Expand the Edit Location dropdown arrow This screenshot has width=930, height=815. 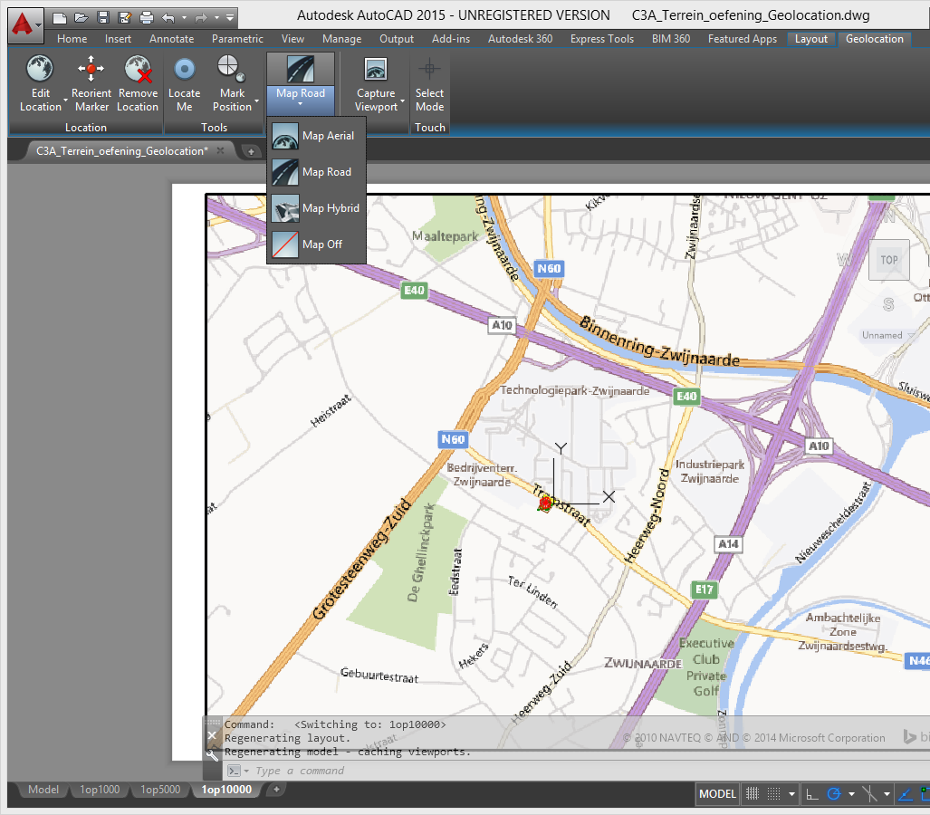pyautogui.click(x=65, y=101)
